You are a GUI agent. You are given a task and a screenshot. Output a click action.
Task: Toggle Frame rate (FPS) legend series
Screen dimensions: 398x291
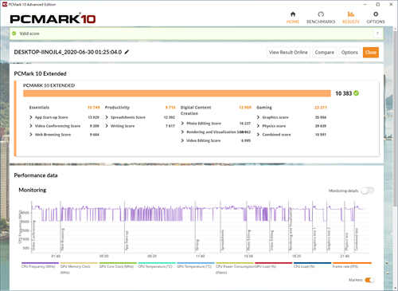(351, 265)
